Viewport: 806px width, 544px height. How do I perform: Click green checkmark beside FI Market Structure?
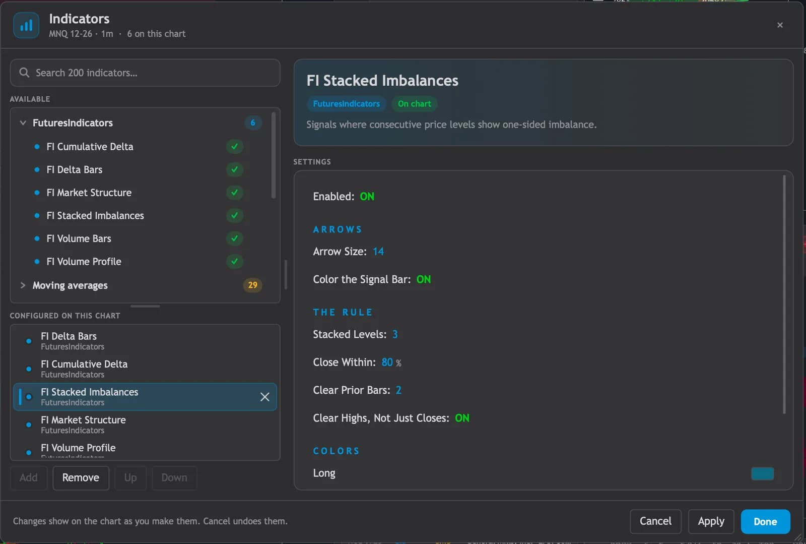[x=234, y=192]
